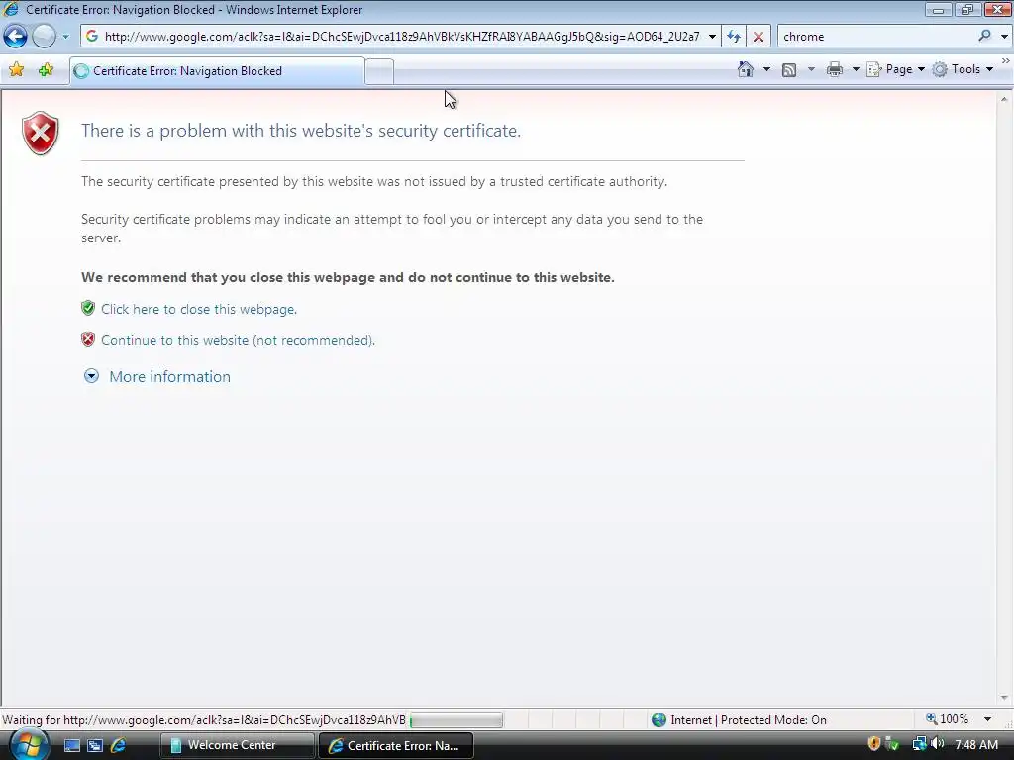Open a new blank tab button
Screen dimensions: 1014x760
[x=379, y=71]
